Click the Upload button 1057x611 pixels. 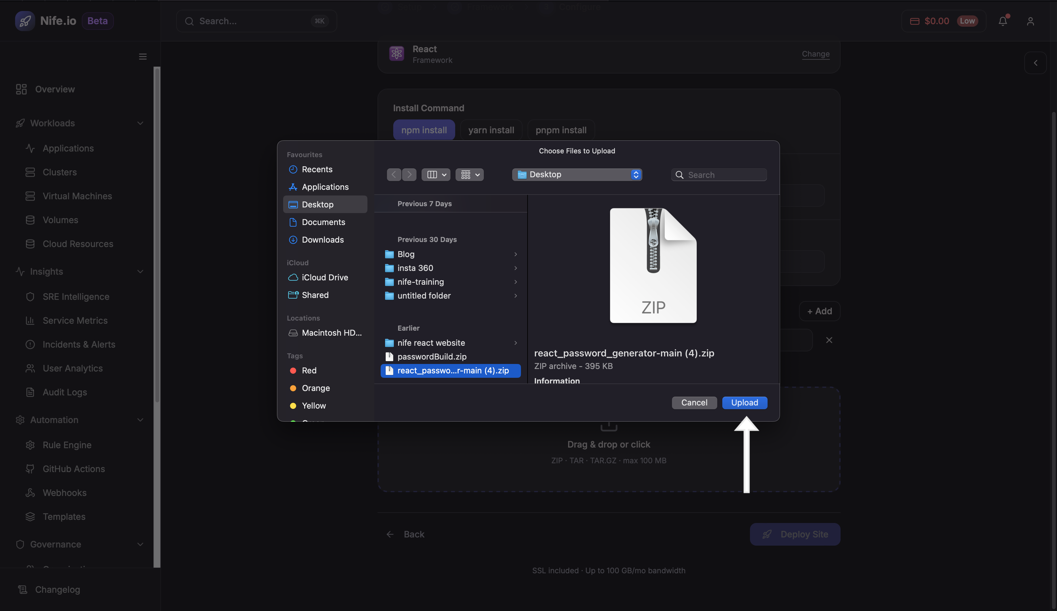[745, 402]
